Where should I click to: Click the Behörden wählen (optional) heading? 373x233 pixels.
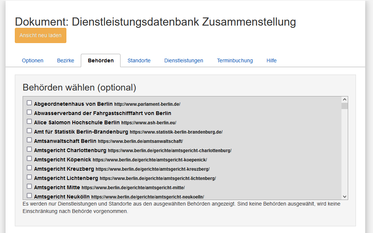[79, 88]
